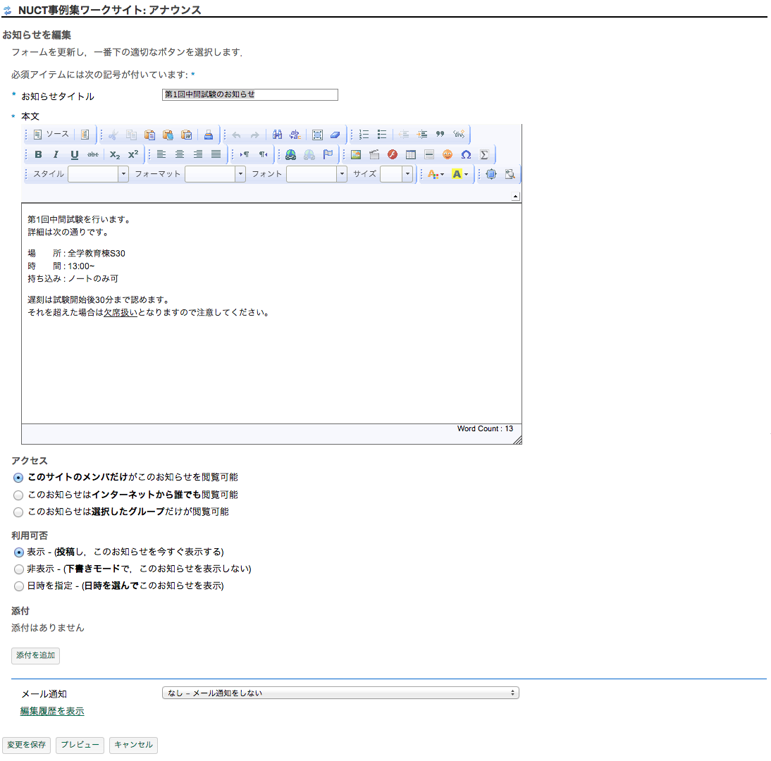
Task: Open the フォーマット format menu
Action: (215, 174)
